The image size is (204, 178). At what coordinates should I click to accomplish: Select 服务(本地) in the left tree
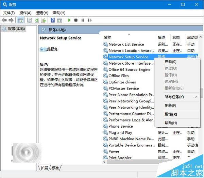(x=16, y=29)
